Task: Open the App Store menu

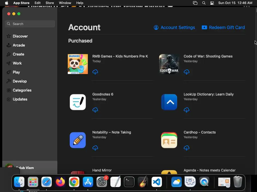Action: point(21,3)
